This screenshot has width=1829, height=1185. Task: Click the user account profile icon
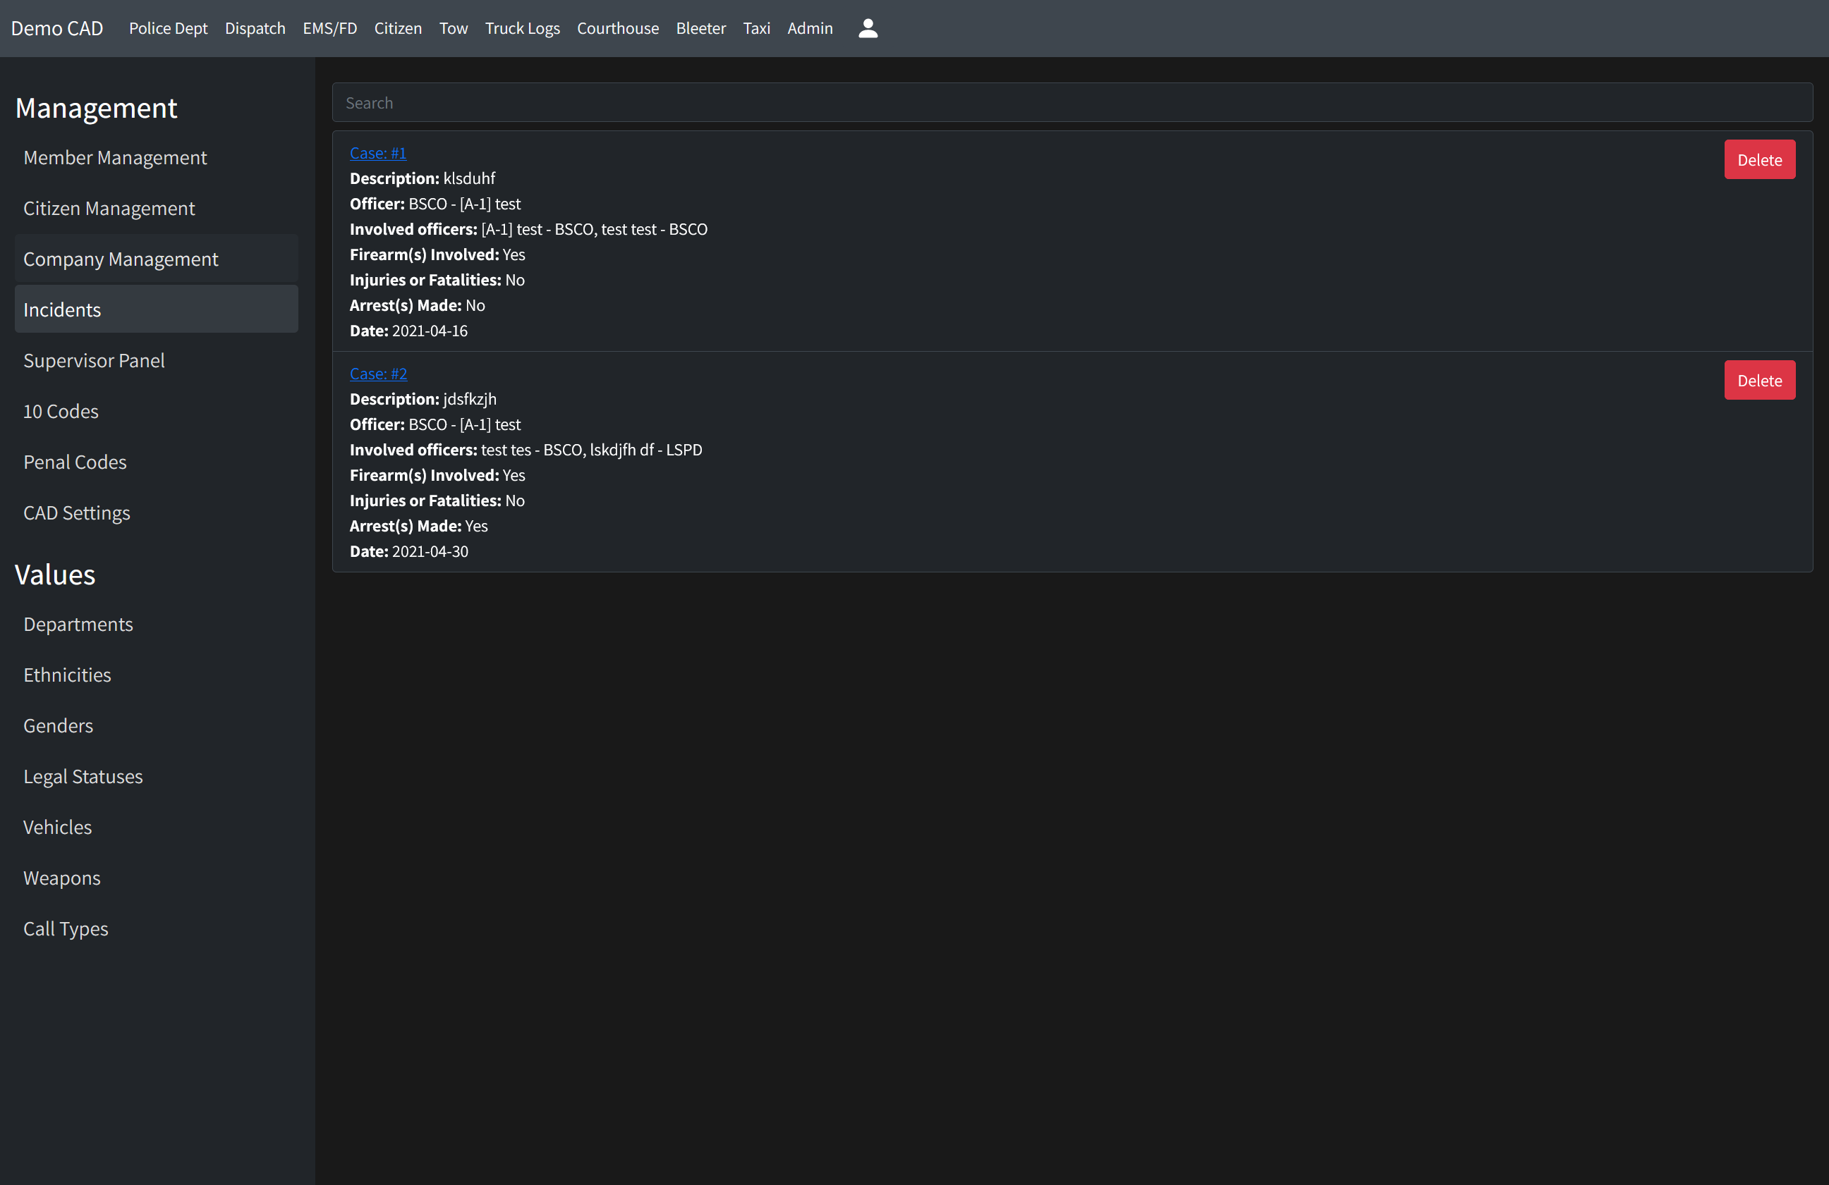coord(868,28)
